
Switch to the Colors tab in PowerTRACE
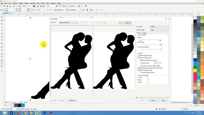[x=144, y=33]
